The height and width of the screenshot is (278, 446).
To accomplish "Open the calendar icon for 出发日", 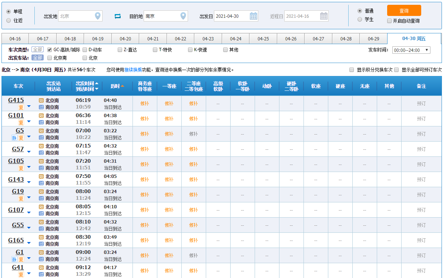I will 254,16.
